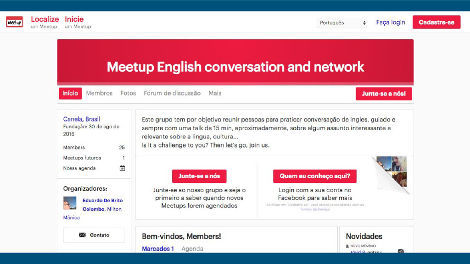Click Localize um Meetup
This screenshot has height=264, width=470.
click(45, 22)
